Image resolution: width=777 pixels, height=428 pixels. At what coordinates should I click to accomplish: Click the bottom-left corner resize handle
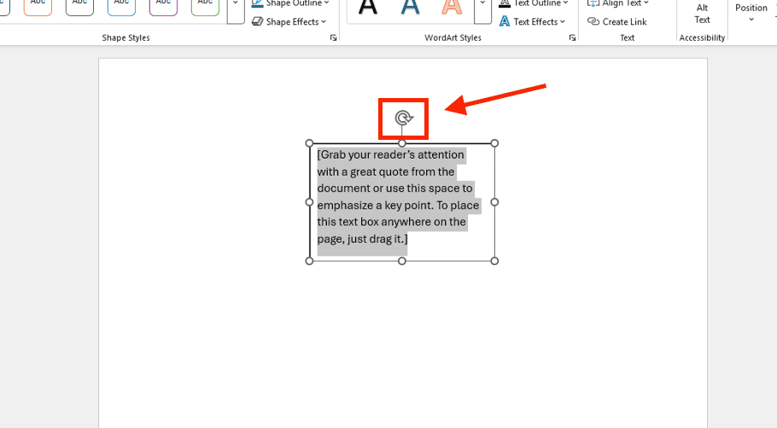tap(309, 261)
